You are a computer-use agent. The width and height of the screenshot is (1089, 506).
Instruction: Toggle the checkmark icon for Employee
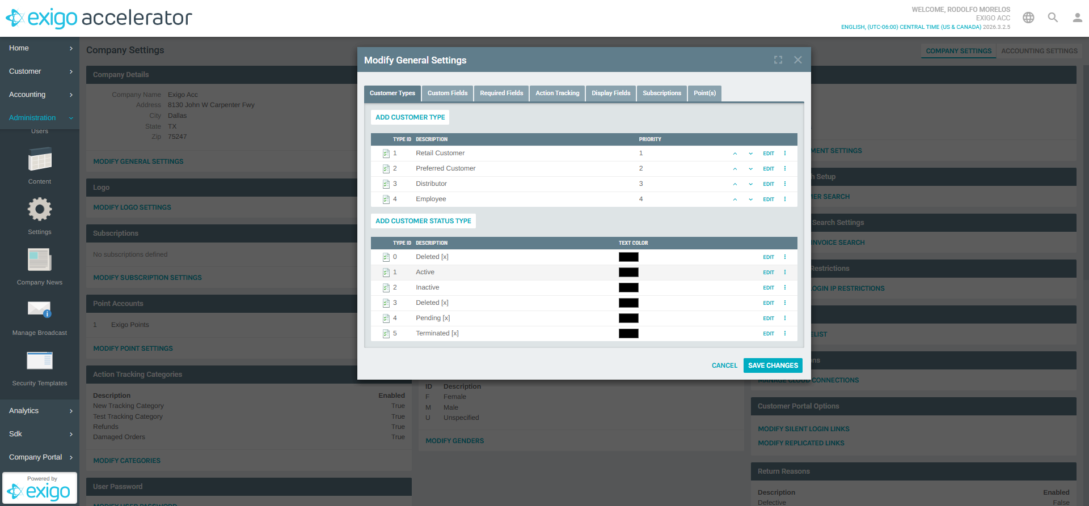coord(386,199)
